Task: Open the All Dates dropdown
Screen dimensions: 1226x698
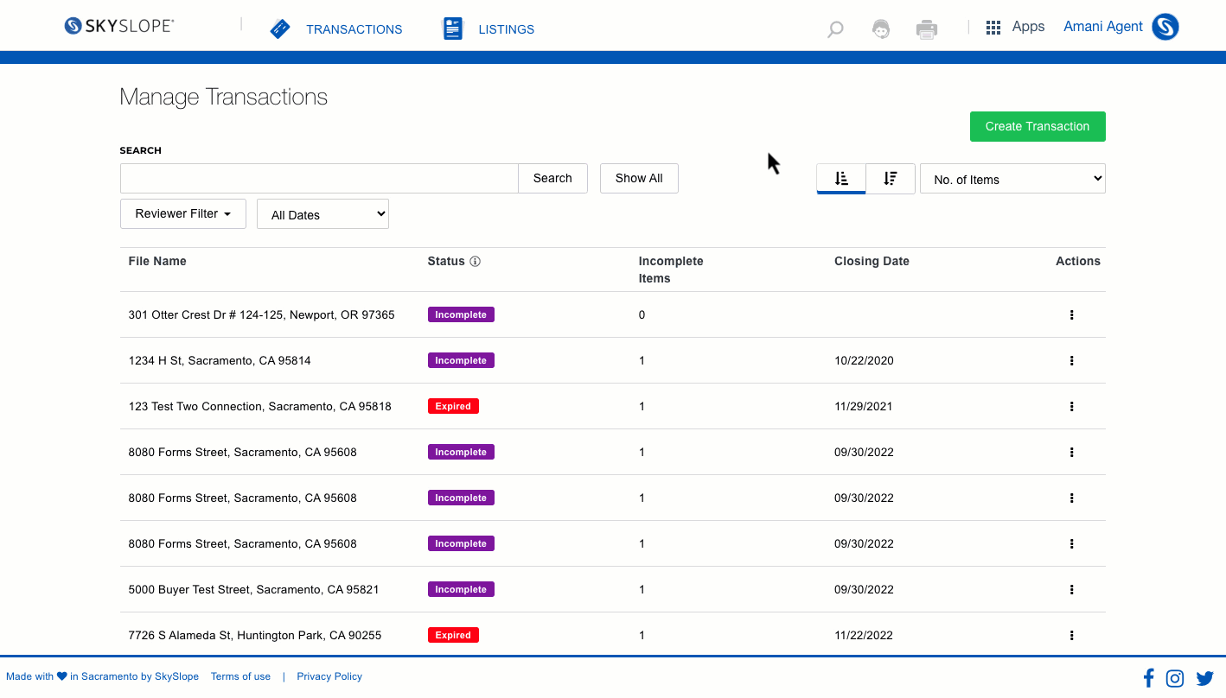Action: point(322,214)
